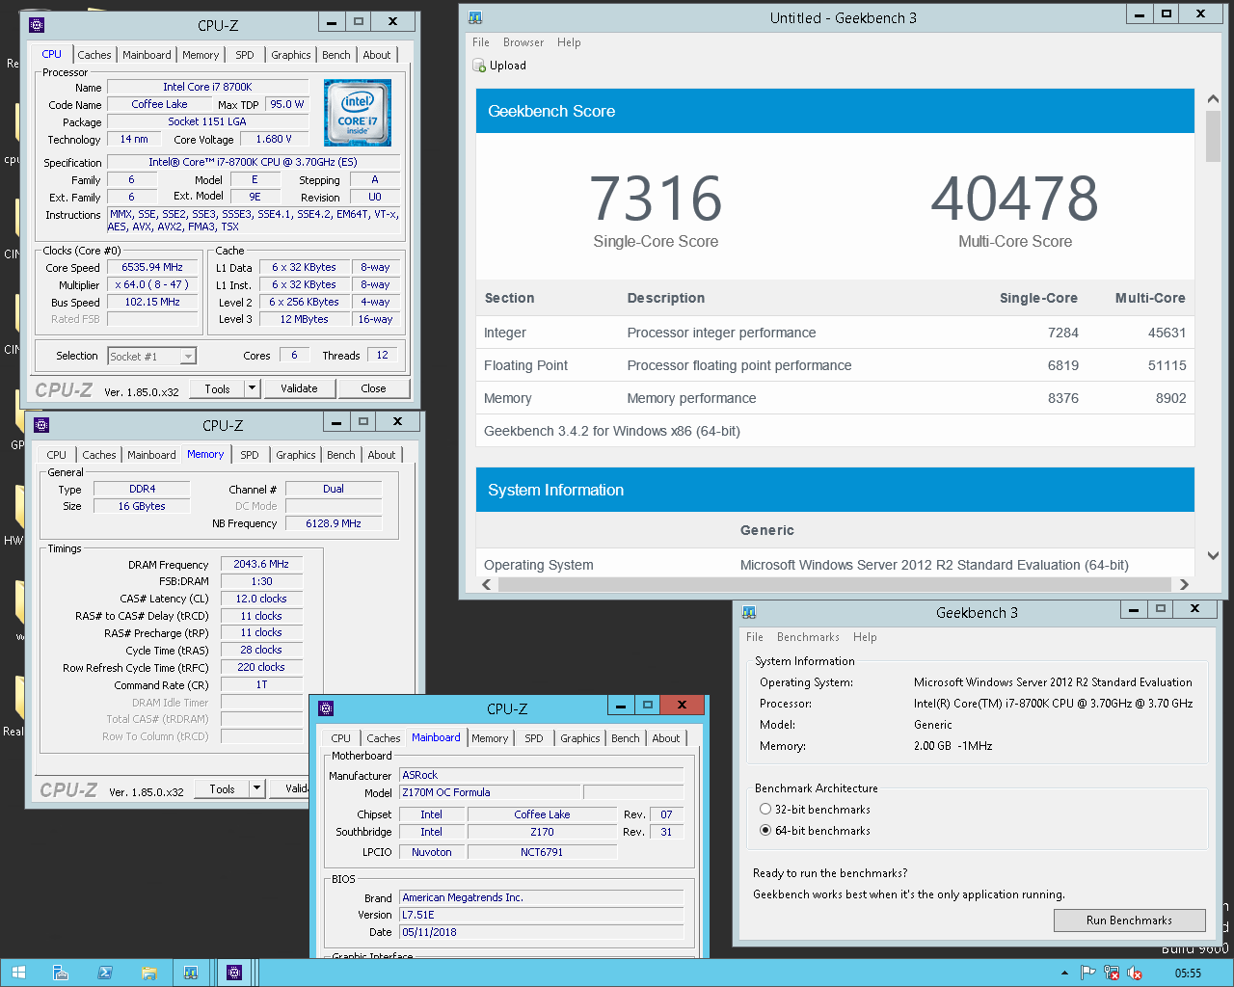
Task: Click the Upload label in Geekbench
Action: point(508,66)
